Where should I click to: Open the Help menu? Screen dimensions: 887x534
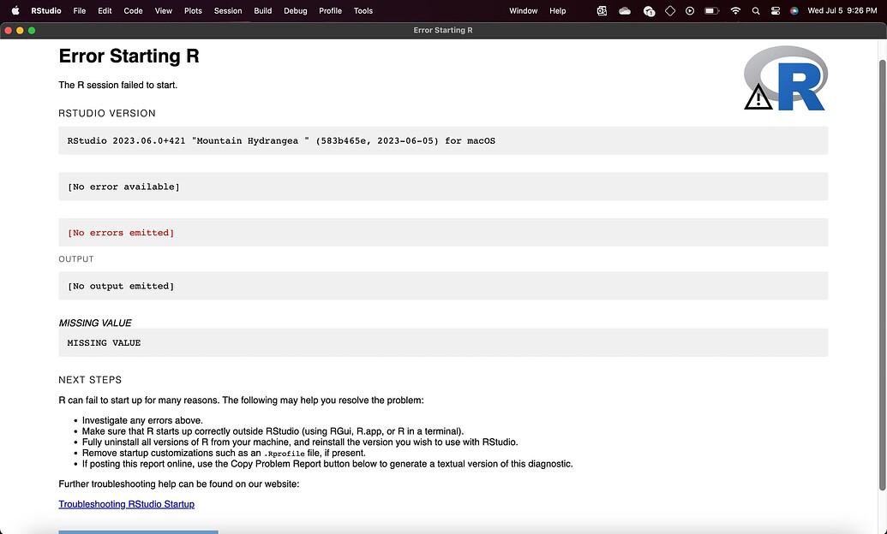(558, 11)
